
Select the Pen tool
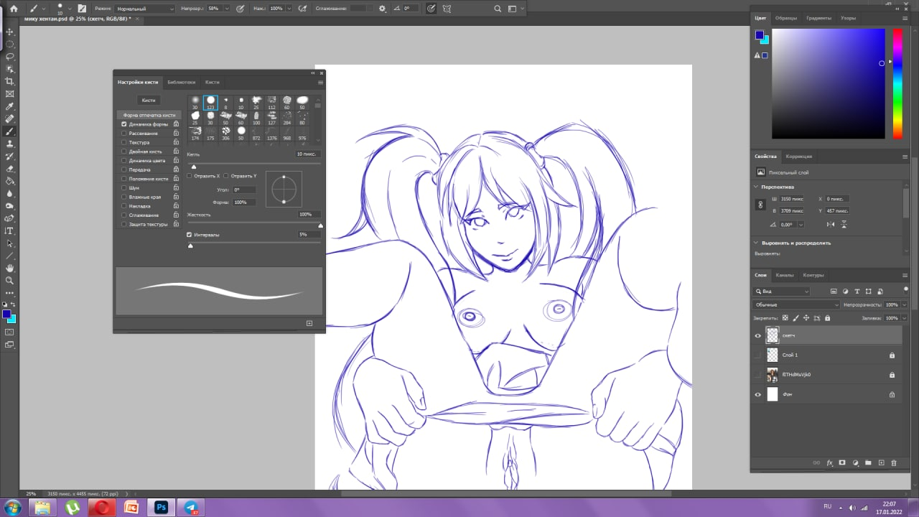[x=9, y=218]
